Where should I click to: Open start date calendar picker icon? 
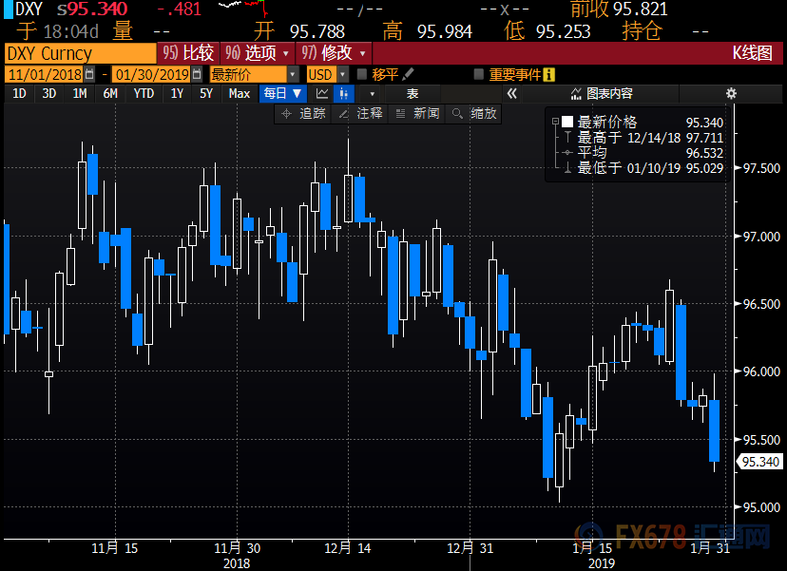(x=90, y=74)
